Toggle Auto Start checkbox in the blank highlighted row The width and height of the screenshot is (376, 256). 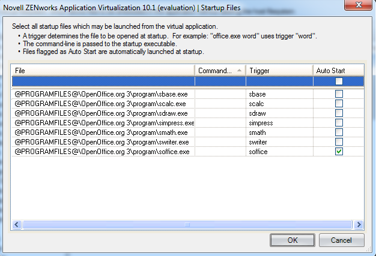339,82
